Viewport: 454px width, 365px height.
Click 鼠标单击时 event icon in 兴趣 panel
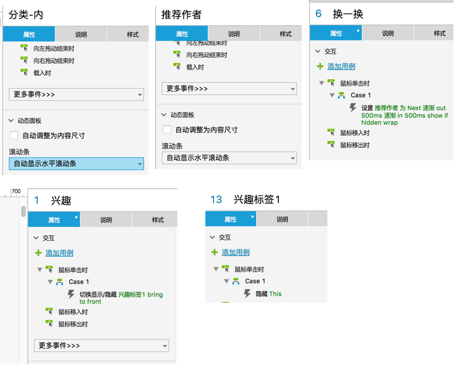[49, 269]
